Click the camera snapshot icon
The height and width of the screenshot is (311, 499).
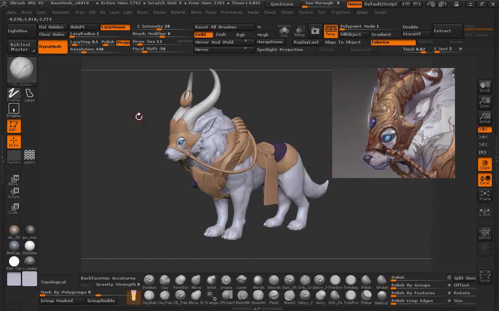[315, 31]
